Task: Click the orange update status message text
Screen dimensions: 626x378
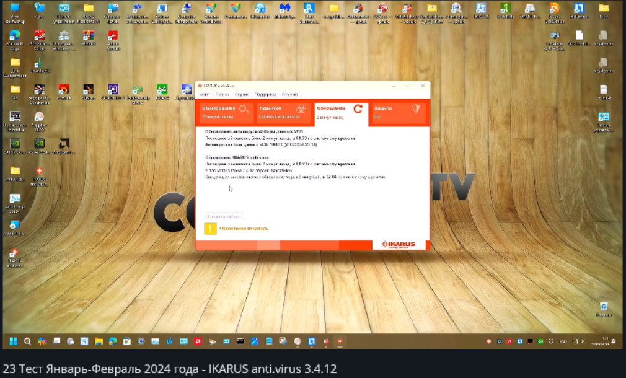Action: pyautogui.click(x=244, y=228)
